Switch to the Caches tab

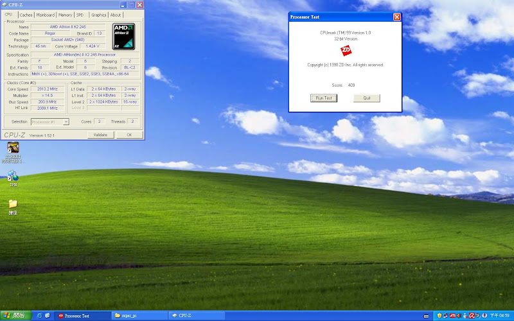pyautogui.click(x=26, y=14)
